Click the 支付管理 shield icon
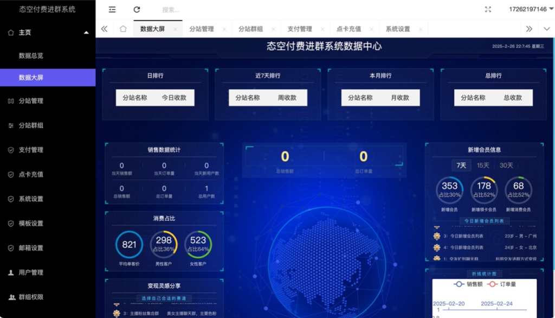 [x=11, y=150]
